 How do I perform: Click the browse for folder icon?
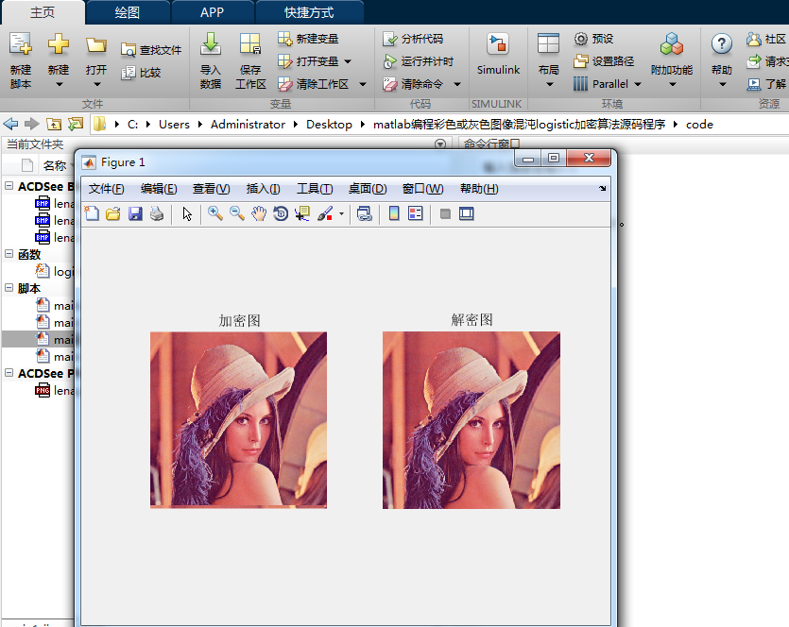pos(75,124)
